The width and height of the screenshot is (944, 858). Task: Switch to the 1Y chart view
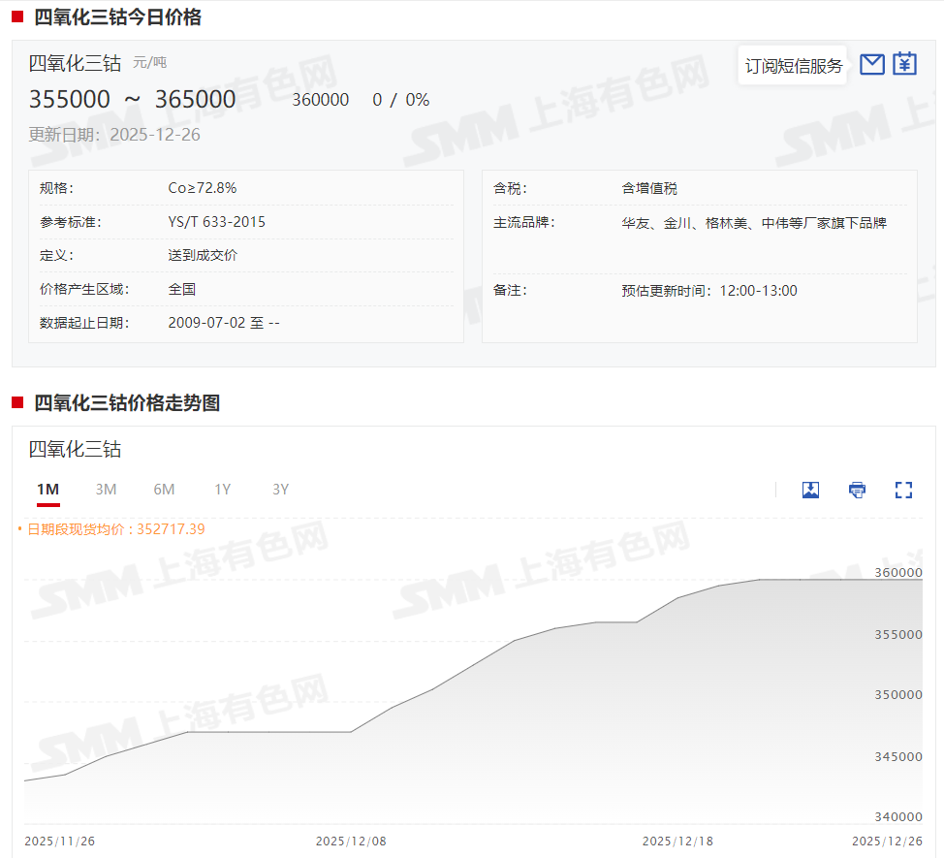coord(223,490)
